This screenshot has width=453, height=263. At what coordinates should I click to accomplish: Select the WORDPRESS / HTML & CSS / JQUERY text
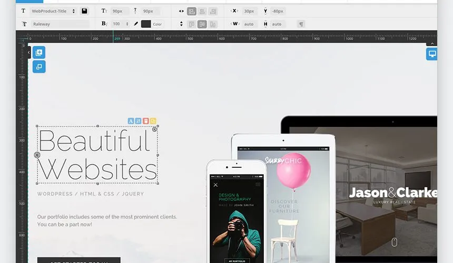[x=91, y=194]
